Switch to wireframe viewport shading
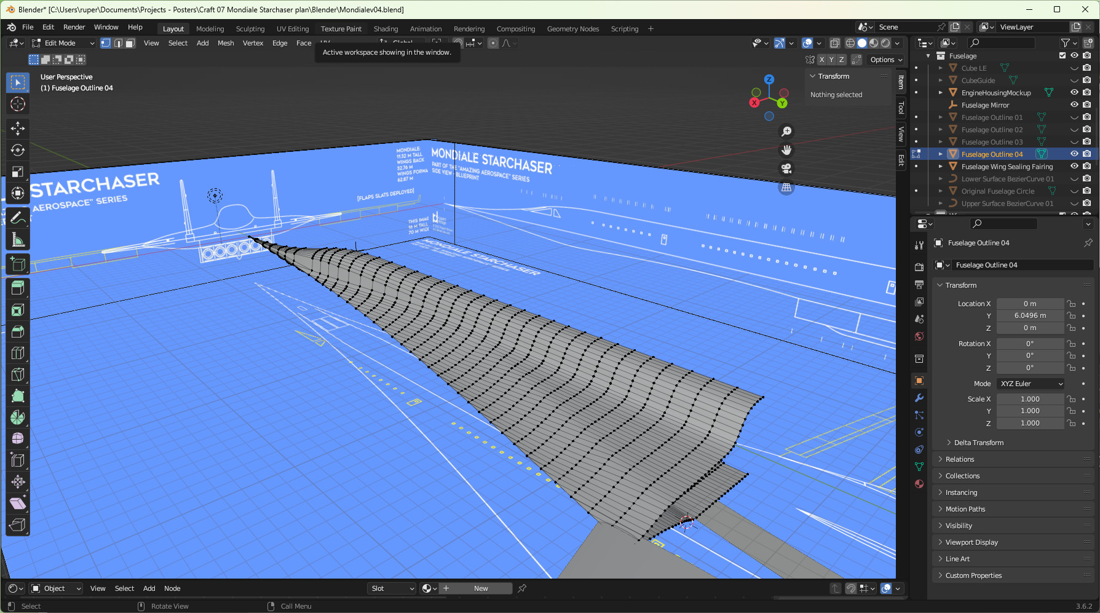 [x=850, y=43]
